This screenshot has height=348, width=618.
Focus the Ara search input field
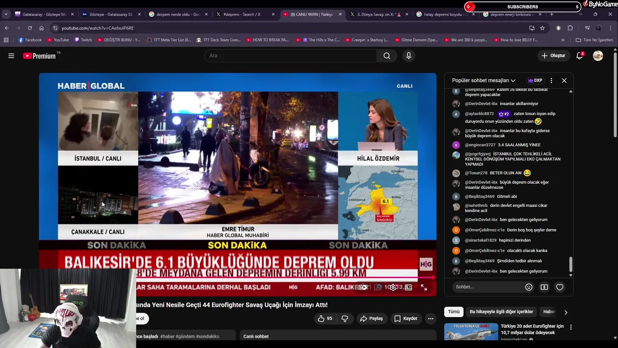[x=290, y=56]
